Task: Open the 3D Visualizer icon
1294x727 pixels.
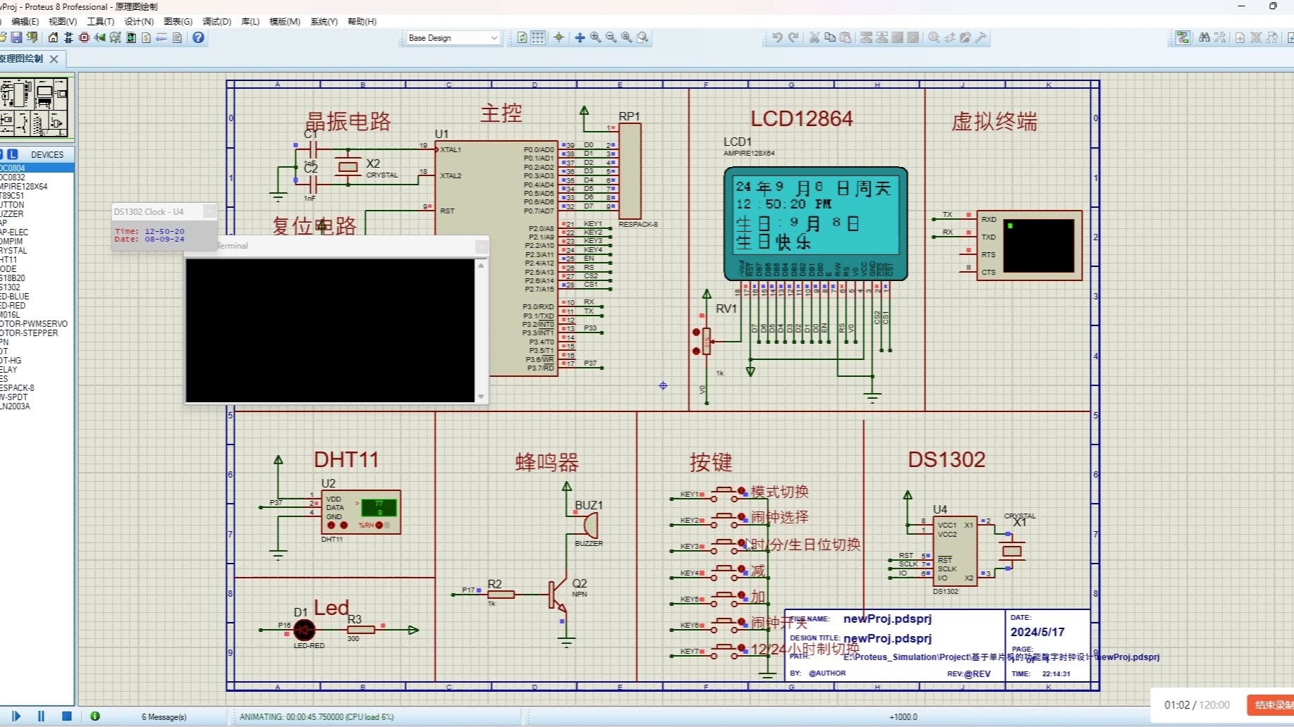Action: (x=99, y=37)
